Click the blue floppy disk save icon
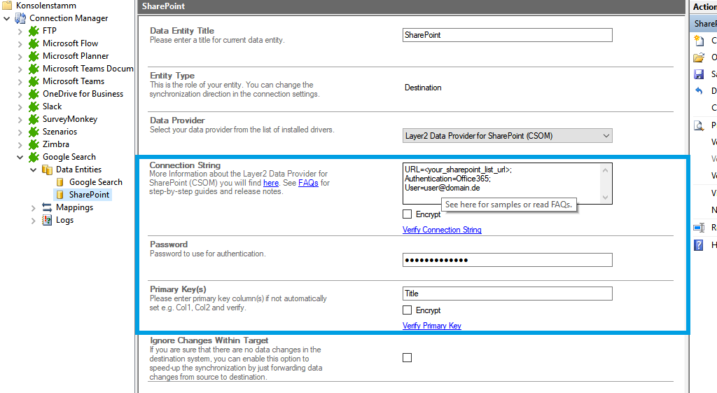 (x=698, y=74)
